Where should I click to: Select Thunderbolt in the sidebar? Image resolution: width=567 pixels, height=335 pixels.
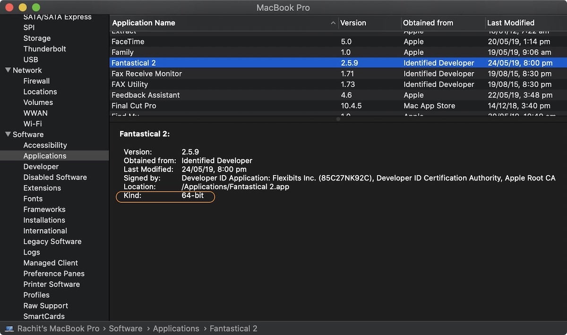click(44, 49)
